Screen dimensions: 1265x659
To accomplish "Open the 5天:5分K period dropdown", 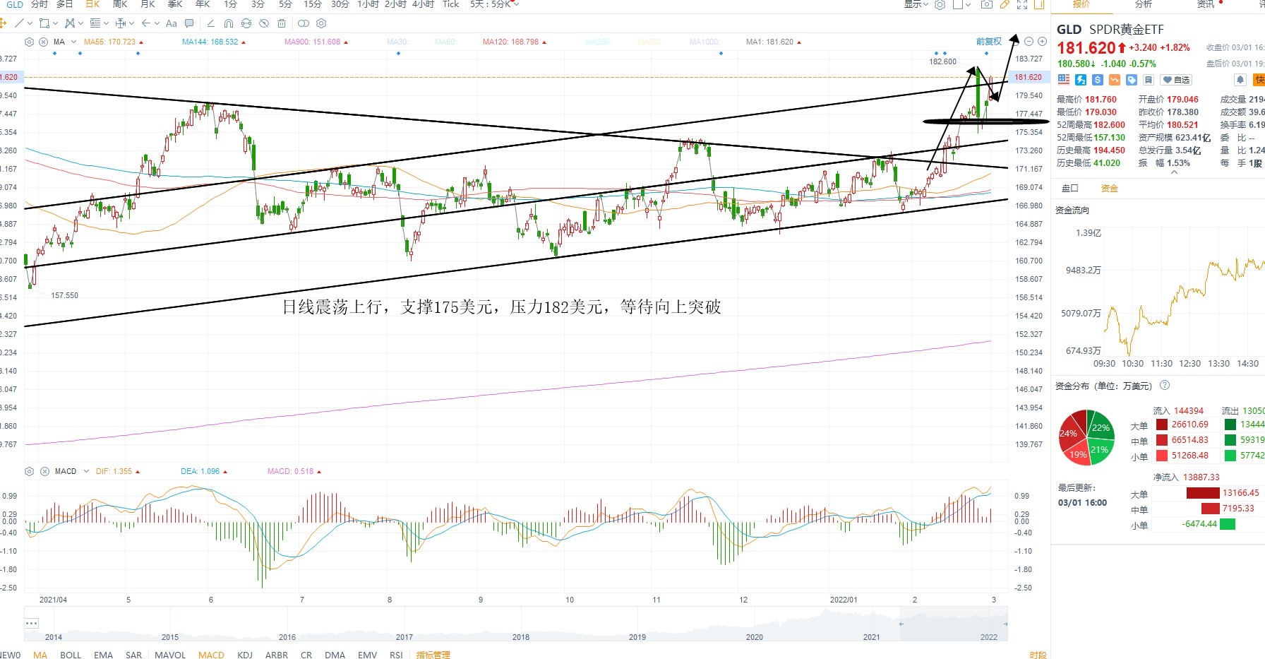I will (494, 4).
